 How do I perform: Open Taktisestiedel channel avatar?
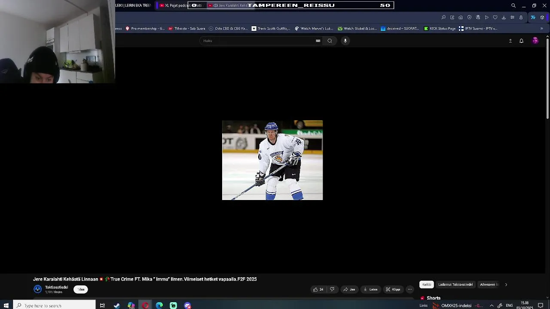click(x=38, y=289)
